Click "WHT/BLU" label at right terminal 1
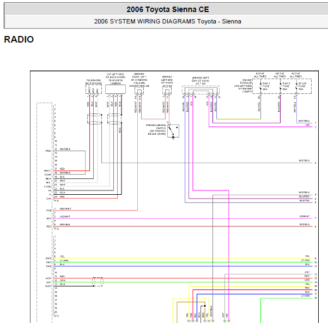 (x=304, y=121)
